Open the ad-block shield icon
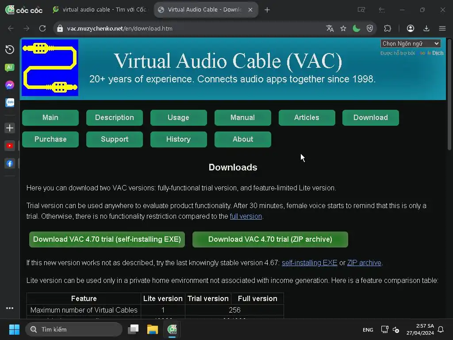The image size is (453, 340). 370,28
